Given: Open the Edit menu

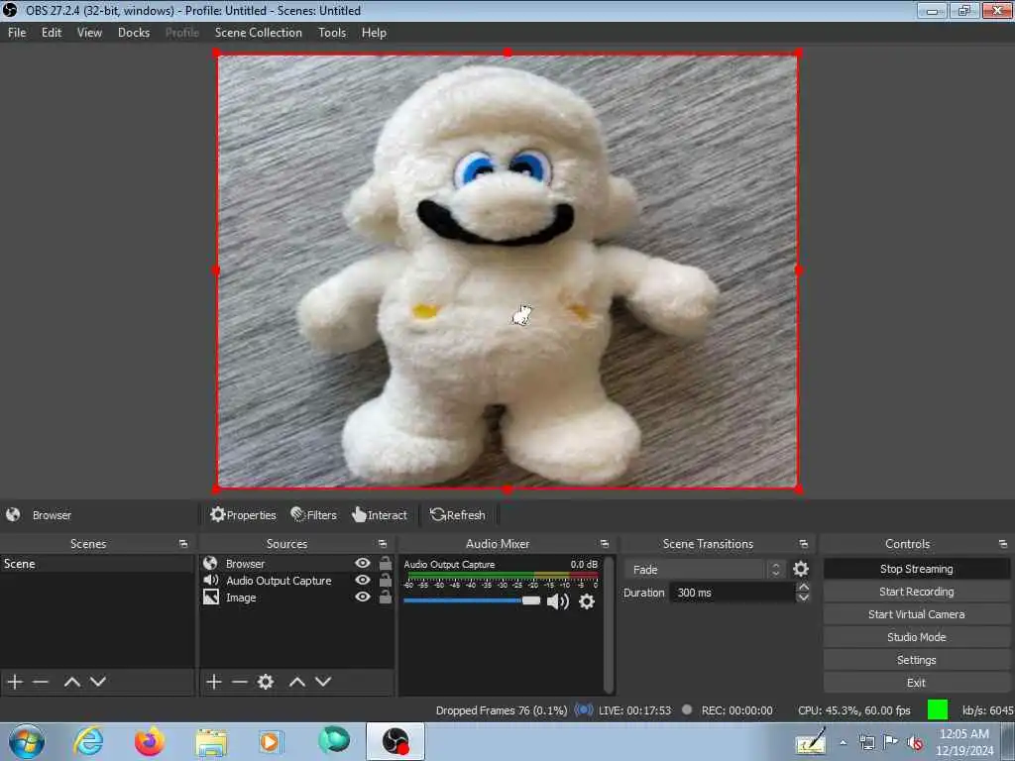Looking at the screenshot, I should [x=52, y=33].
